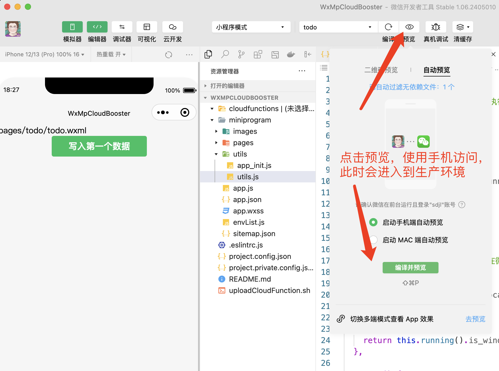
Task: Toggle the editor panel icon
Action: pyautogui.click(x=97, y=27)
